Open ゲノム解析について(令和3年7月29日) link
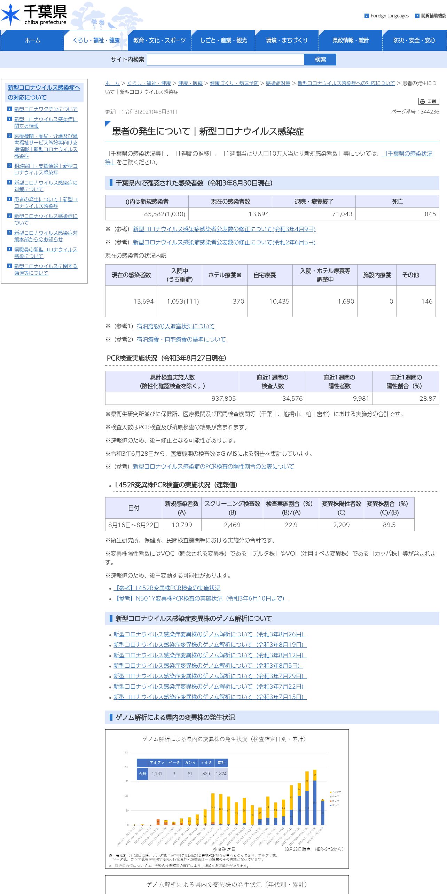 click(210, 676)
